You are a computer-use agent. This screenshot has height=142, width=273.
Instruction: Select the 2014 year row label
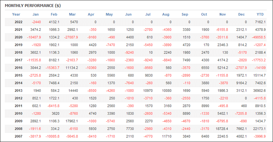(19, 83)
